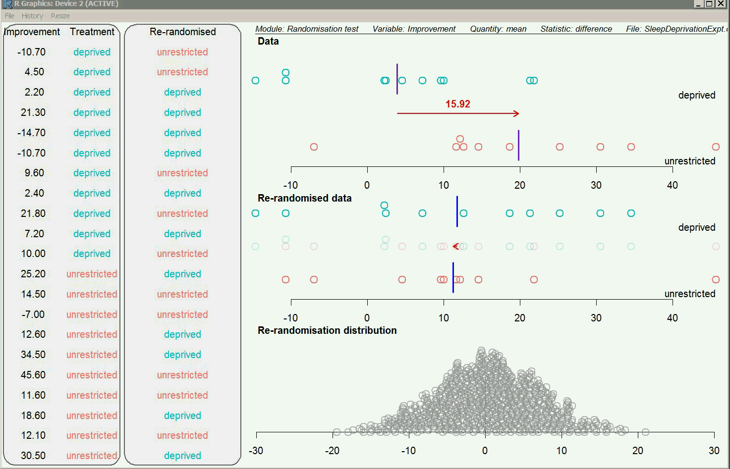Select purple mean line of deprived data
This screenshot has height=469, width=730.
click(x=397, y=79)
